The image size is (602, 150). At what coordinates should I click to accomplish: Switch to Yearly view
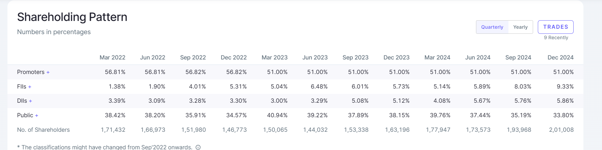pyautogui.click(x=520, y=27)
